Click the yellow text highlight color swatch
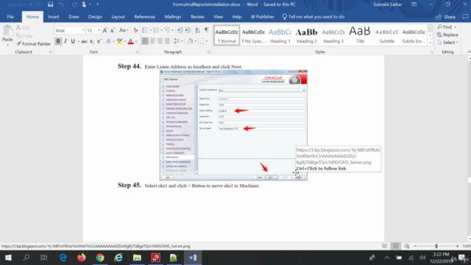The height and width of the screenshot is (265, 471). pyautogui.click(x=119, y=41)
